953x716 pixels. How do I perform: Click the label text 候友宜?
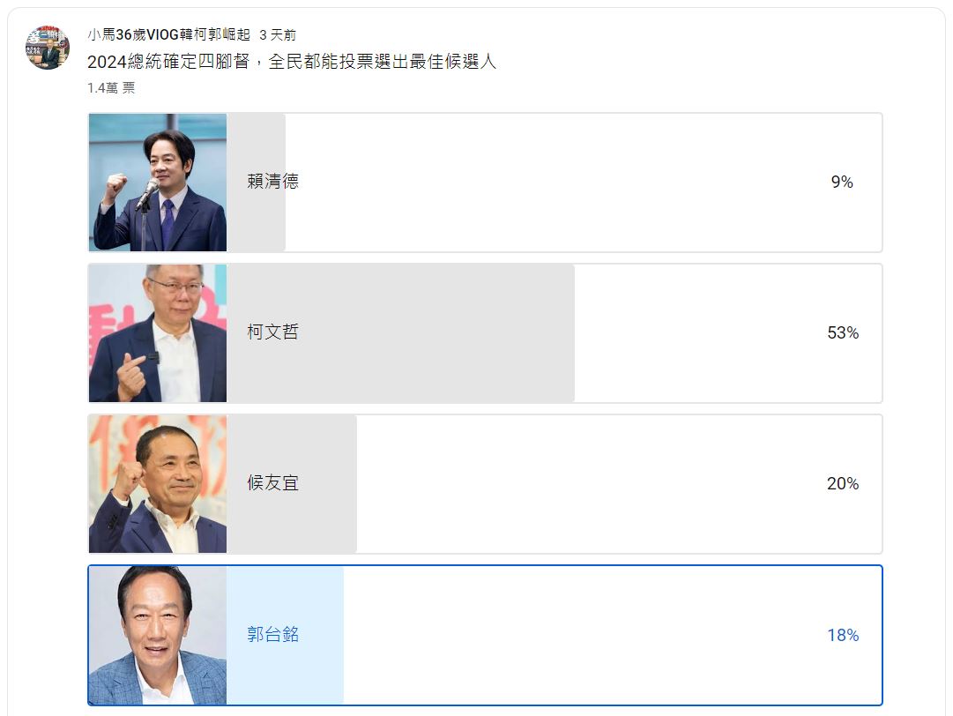pos(273,483)
